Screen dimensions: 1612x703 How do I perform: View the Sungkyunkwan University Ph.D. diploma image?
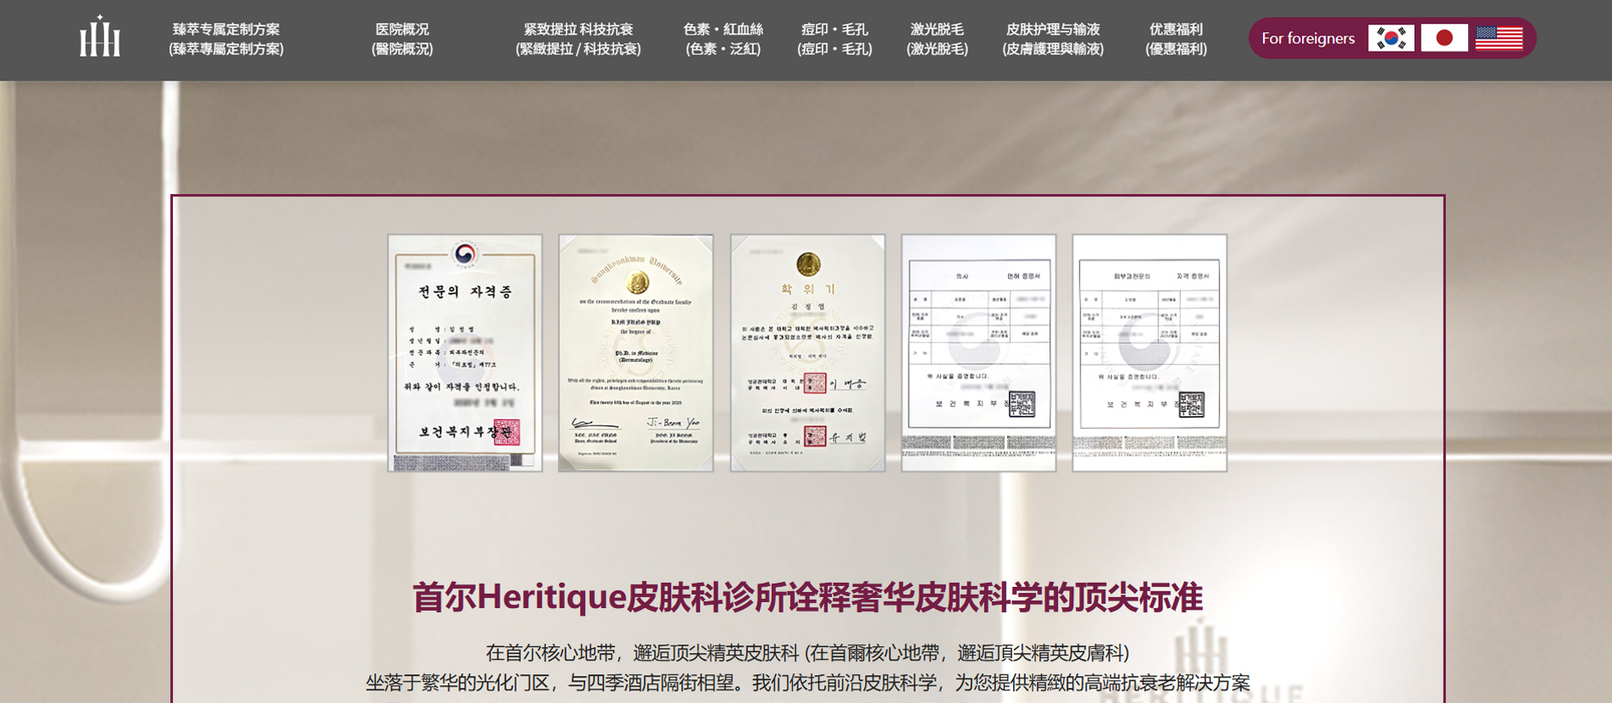[636, 352]
